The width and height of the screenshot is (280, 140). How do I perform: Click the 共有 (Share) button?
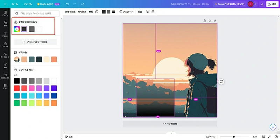(272, 4)
